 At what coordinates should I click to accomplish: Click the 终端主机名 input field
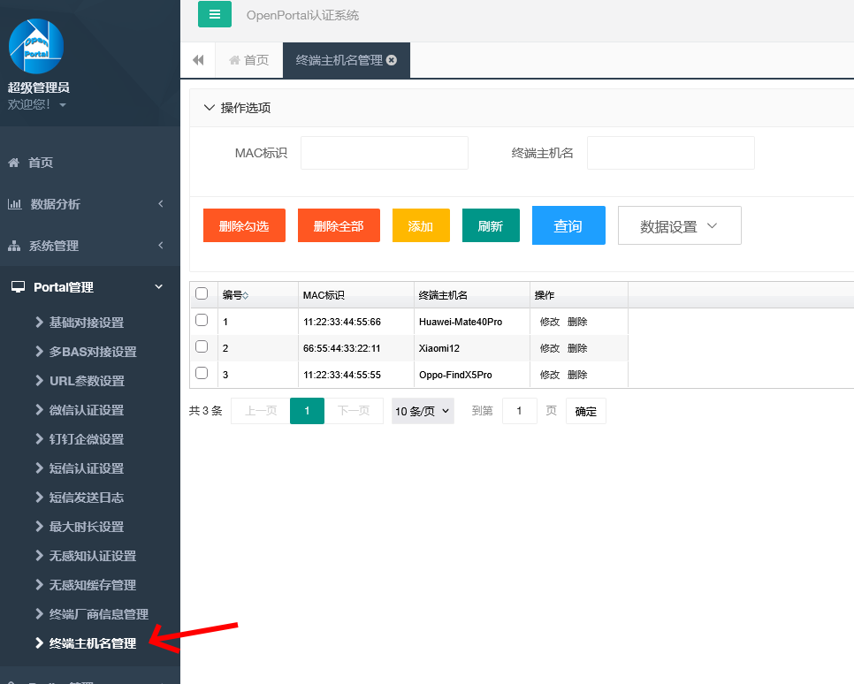click(671, 153)
